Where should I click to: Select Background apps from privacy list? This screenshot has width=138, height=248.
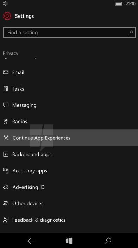69,154
